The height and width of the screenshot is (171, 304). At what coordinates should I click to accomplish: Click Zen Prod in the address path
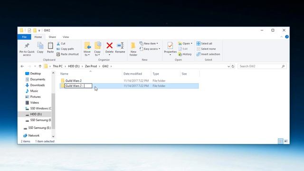(91, 66)
